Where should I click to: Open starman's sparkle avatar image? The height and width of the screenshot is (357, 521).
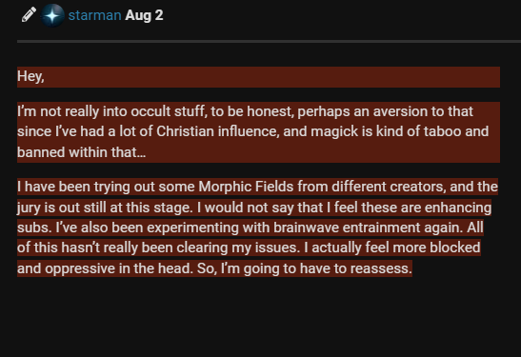coord(52,15)
